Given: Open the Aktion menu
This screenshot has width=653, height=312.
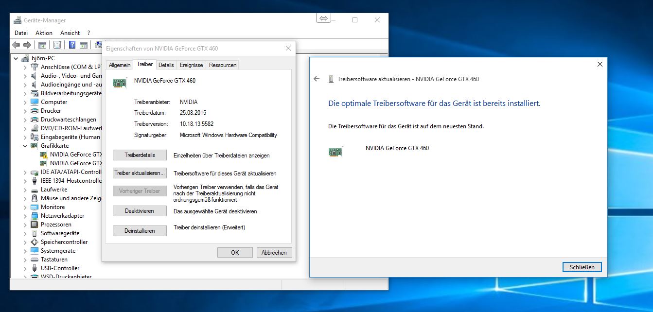Looking at the screenshot, I should coord(44,33).
